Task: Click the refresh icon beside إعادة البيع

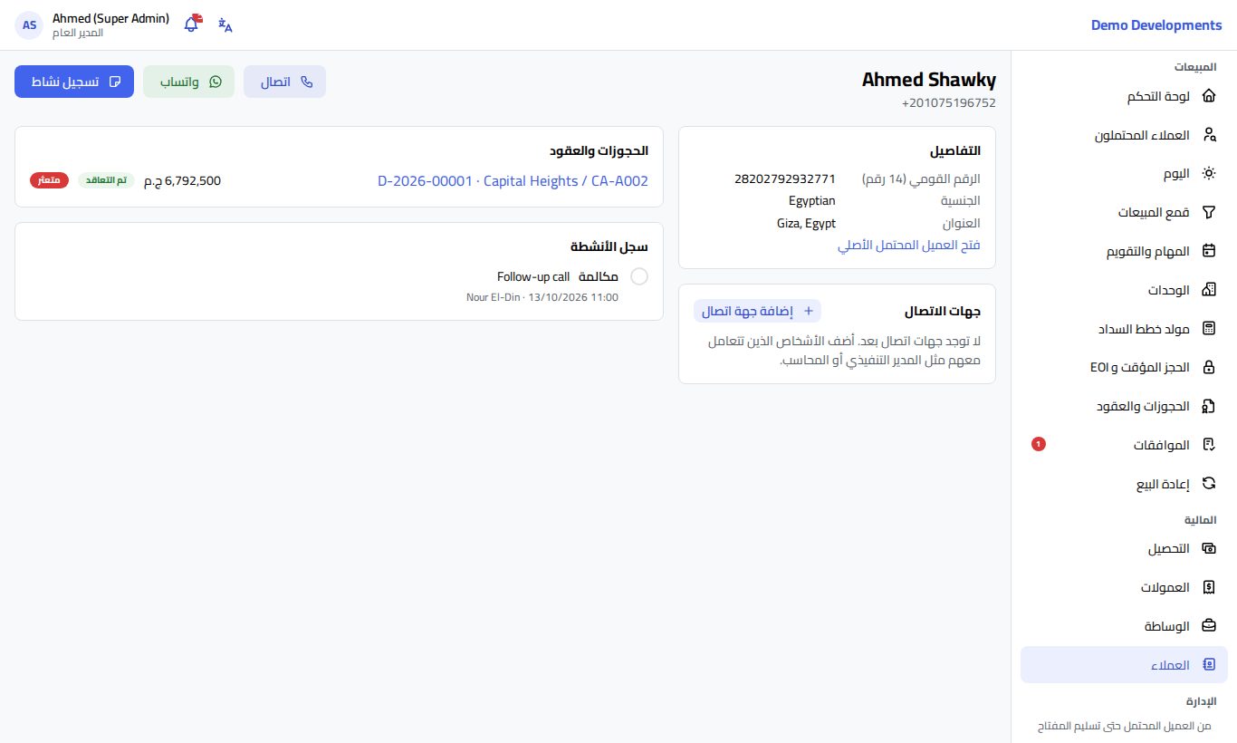Action: [1208, 484]
